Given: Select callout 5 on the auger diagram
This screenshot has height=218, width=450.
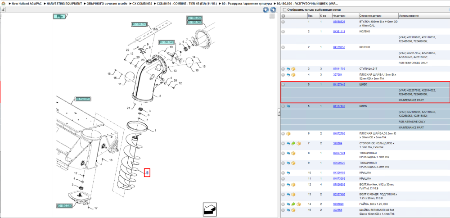Looking at the screenshot, I should [147, 173].
